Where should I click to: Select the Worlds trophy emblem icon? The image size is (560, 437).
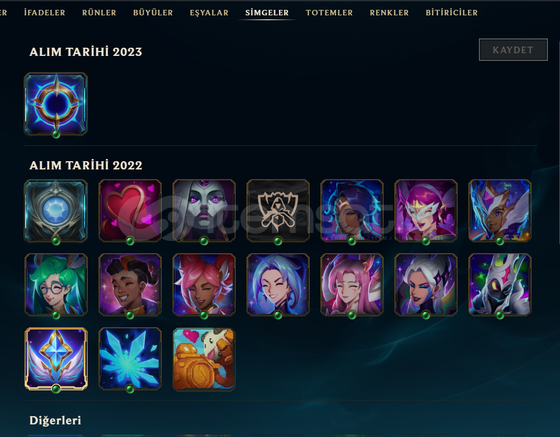coord(278,211)
